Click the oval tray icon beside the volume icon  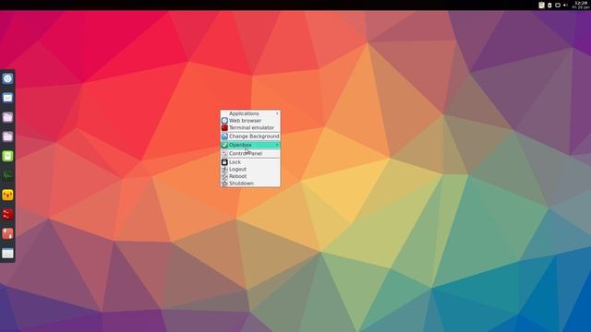tap(558, 5)
